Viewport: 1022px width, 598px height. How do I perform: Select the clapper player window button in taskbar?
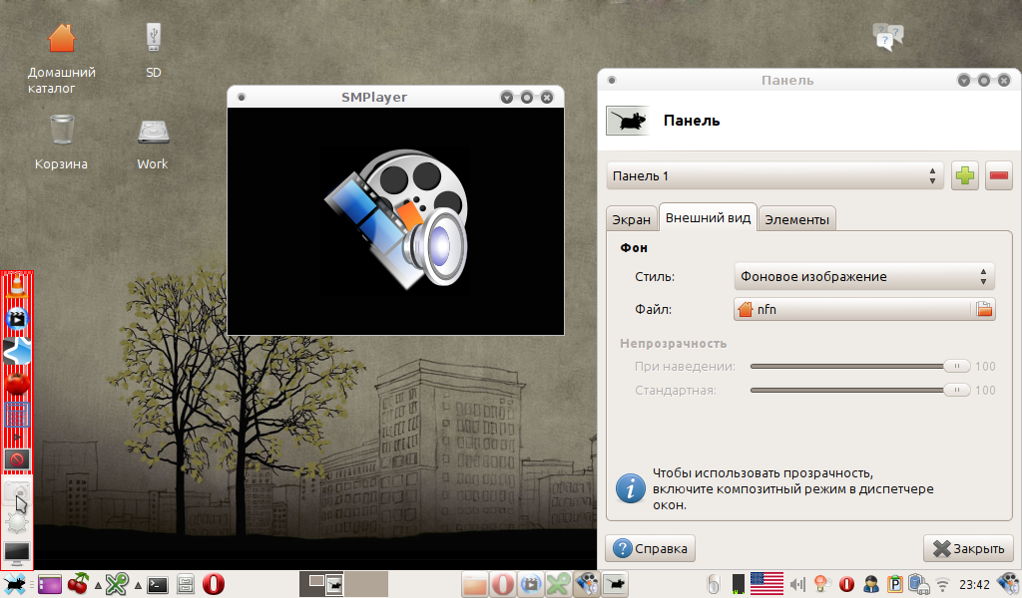[x=531, y=584]
